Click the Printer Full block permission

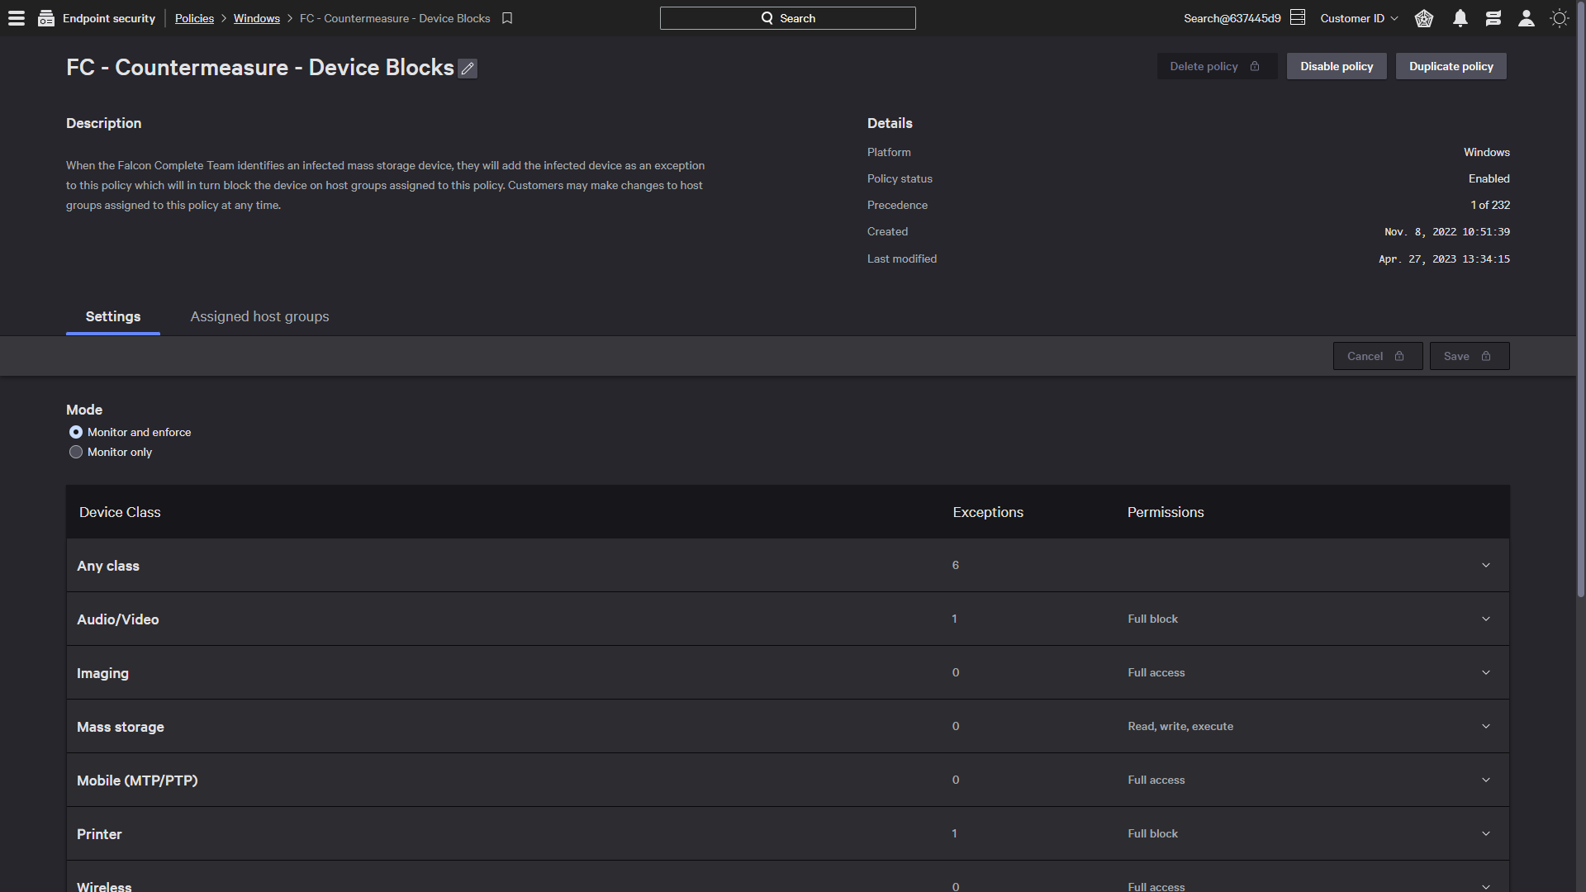[x=1153, y=834]
